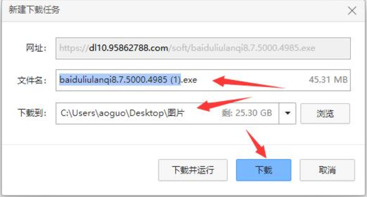Click the 45.31 MB file size text
Screen dimensions: 367x197
(328, 80)
